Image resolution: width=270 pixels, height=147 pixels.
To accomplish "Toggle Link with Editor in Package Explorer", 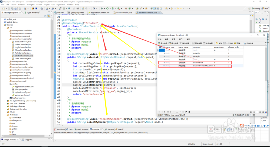I will (x=49, y=16).
